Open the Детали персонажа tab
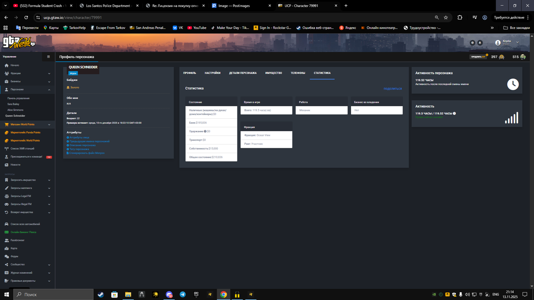This screenshot has width=534, height=300. coord(243,73)
